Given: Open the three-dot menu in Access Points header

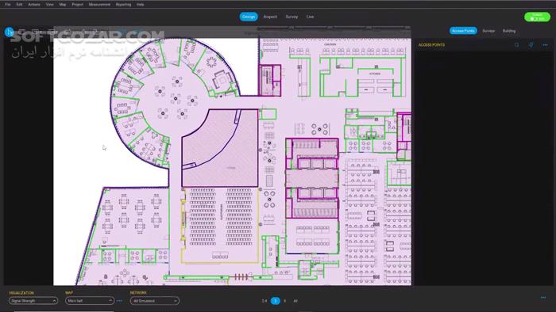Looking at the screenshot, I should (545, 45).
